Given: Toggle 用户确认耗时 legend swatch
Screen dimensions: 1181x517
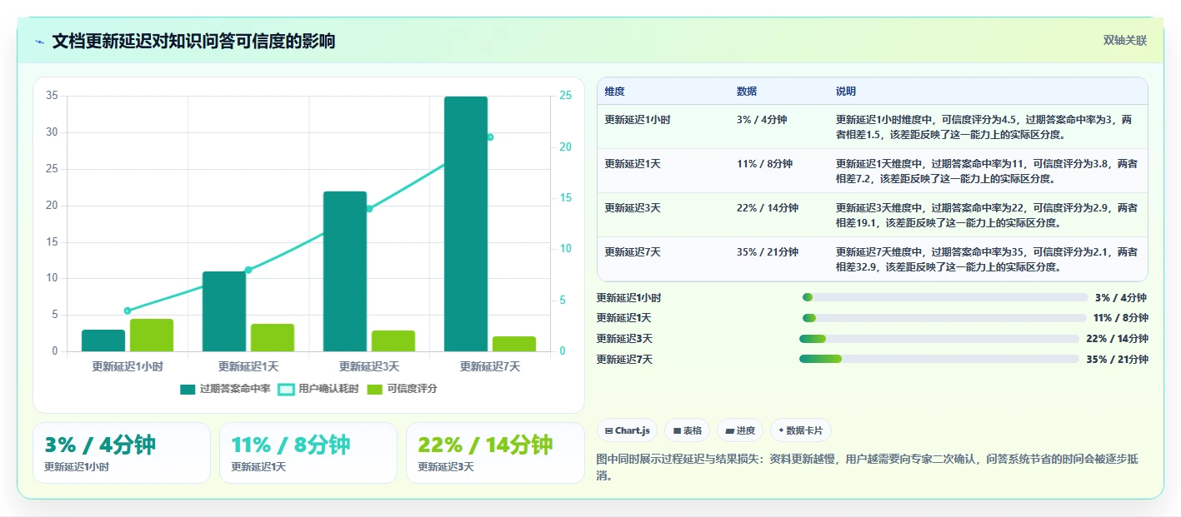Looking at the screenshot, I should tap(286, 389).
